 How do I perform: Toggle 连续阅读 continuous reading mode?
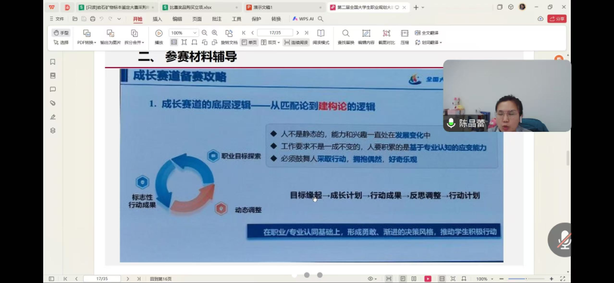point(296,43)
